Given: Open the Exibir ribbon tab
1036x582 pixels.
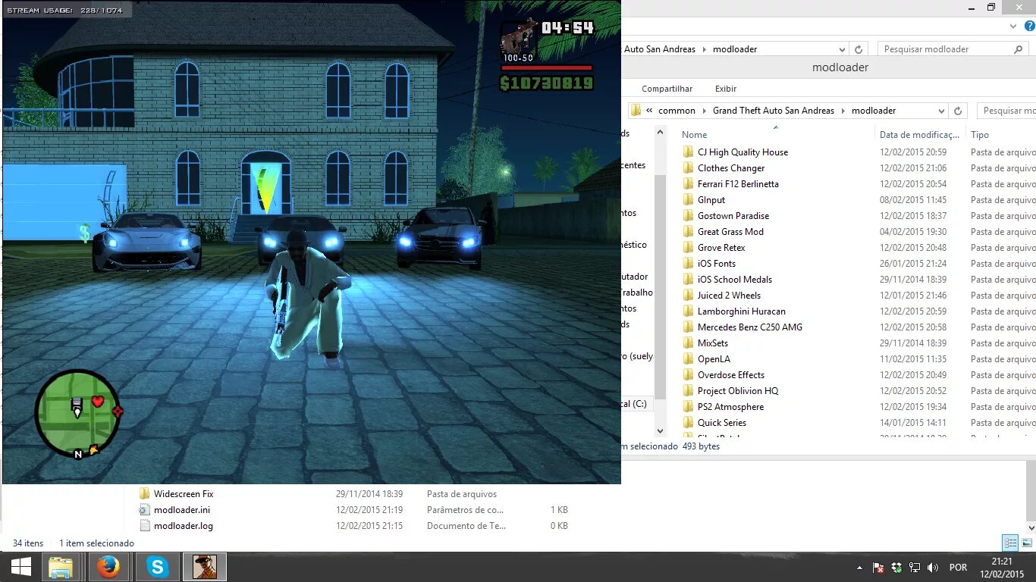Looking at the screenshot, I should pyautogui.click(x=726, y=89).
